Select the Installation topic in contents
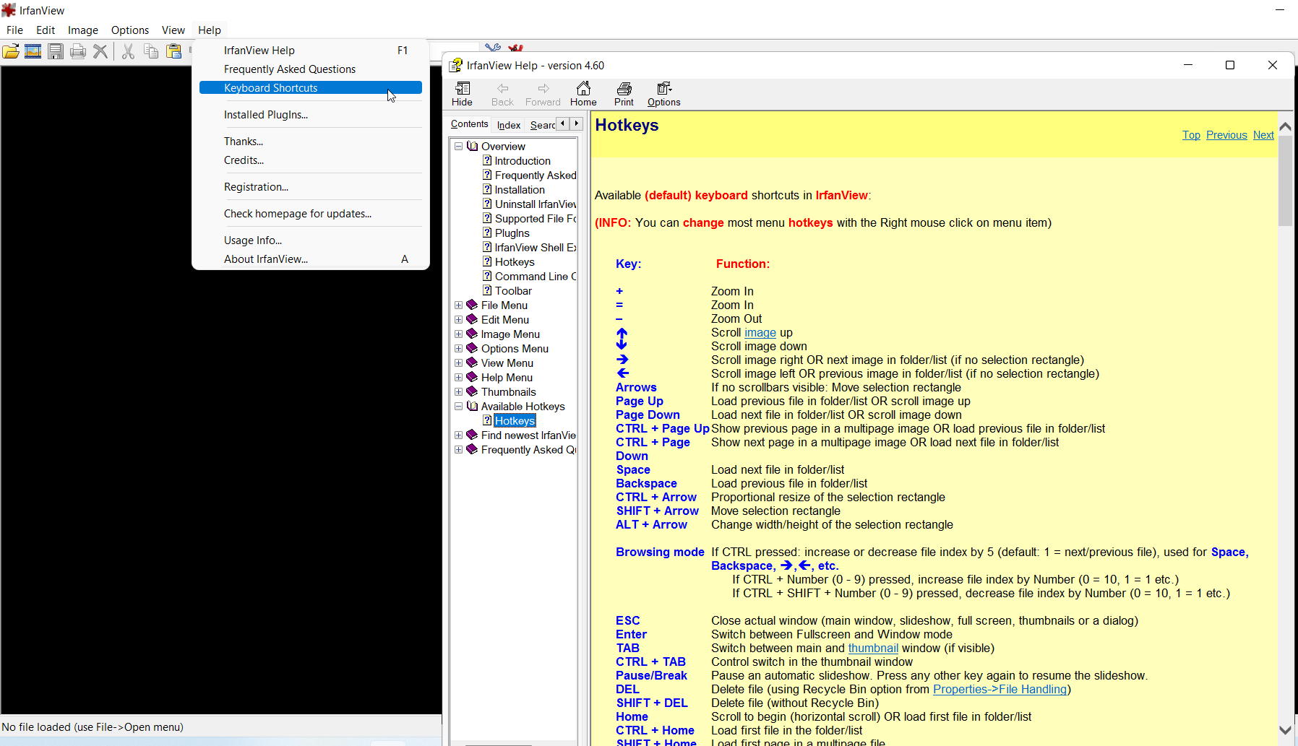Image resolution: width=1298 pixels, height=746 pixels. click(x=520, y=190)
